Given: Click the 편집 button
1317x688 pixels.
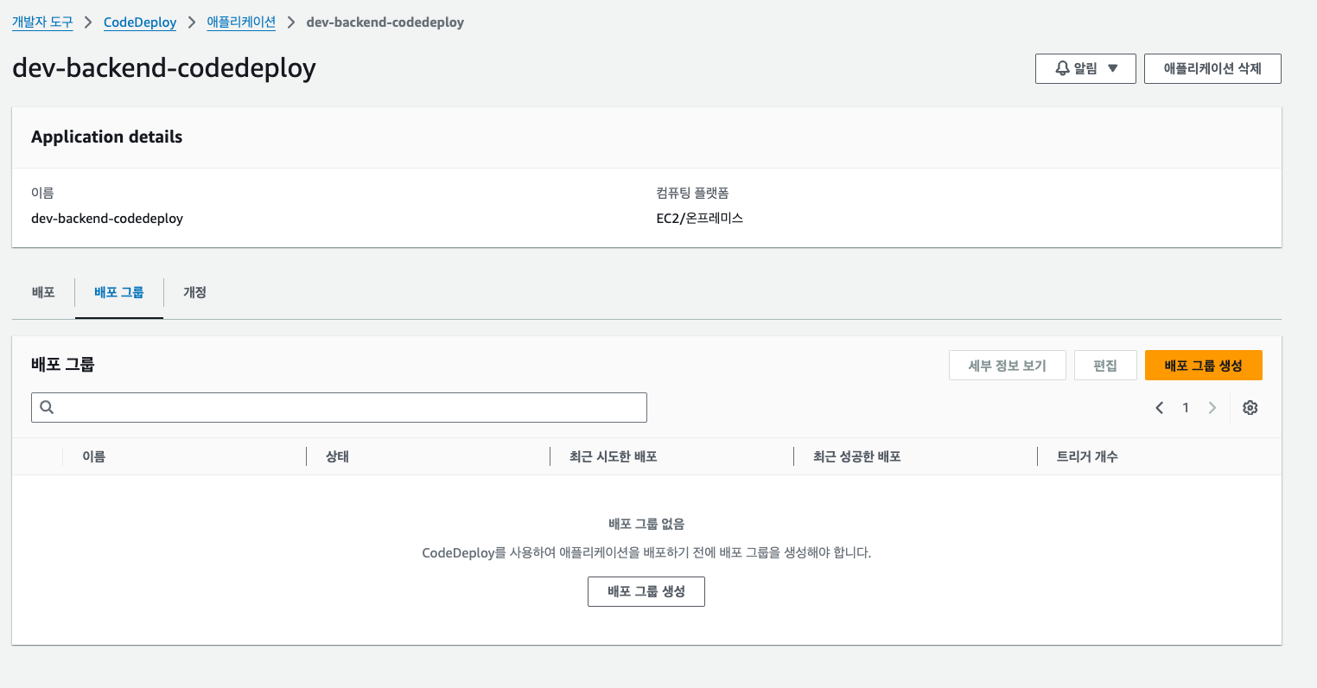Looking at the screenshot, I should point(1105,366).
